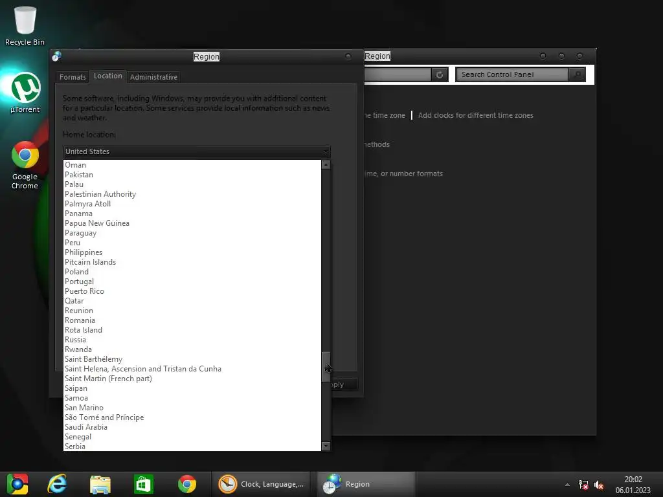
Task: Pick Reunion from the list
Action: click(x=192, y=311)
